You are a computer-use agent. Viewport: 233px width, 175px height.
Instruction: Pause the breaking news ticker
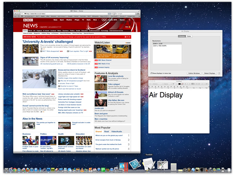tap(125, 37)
